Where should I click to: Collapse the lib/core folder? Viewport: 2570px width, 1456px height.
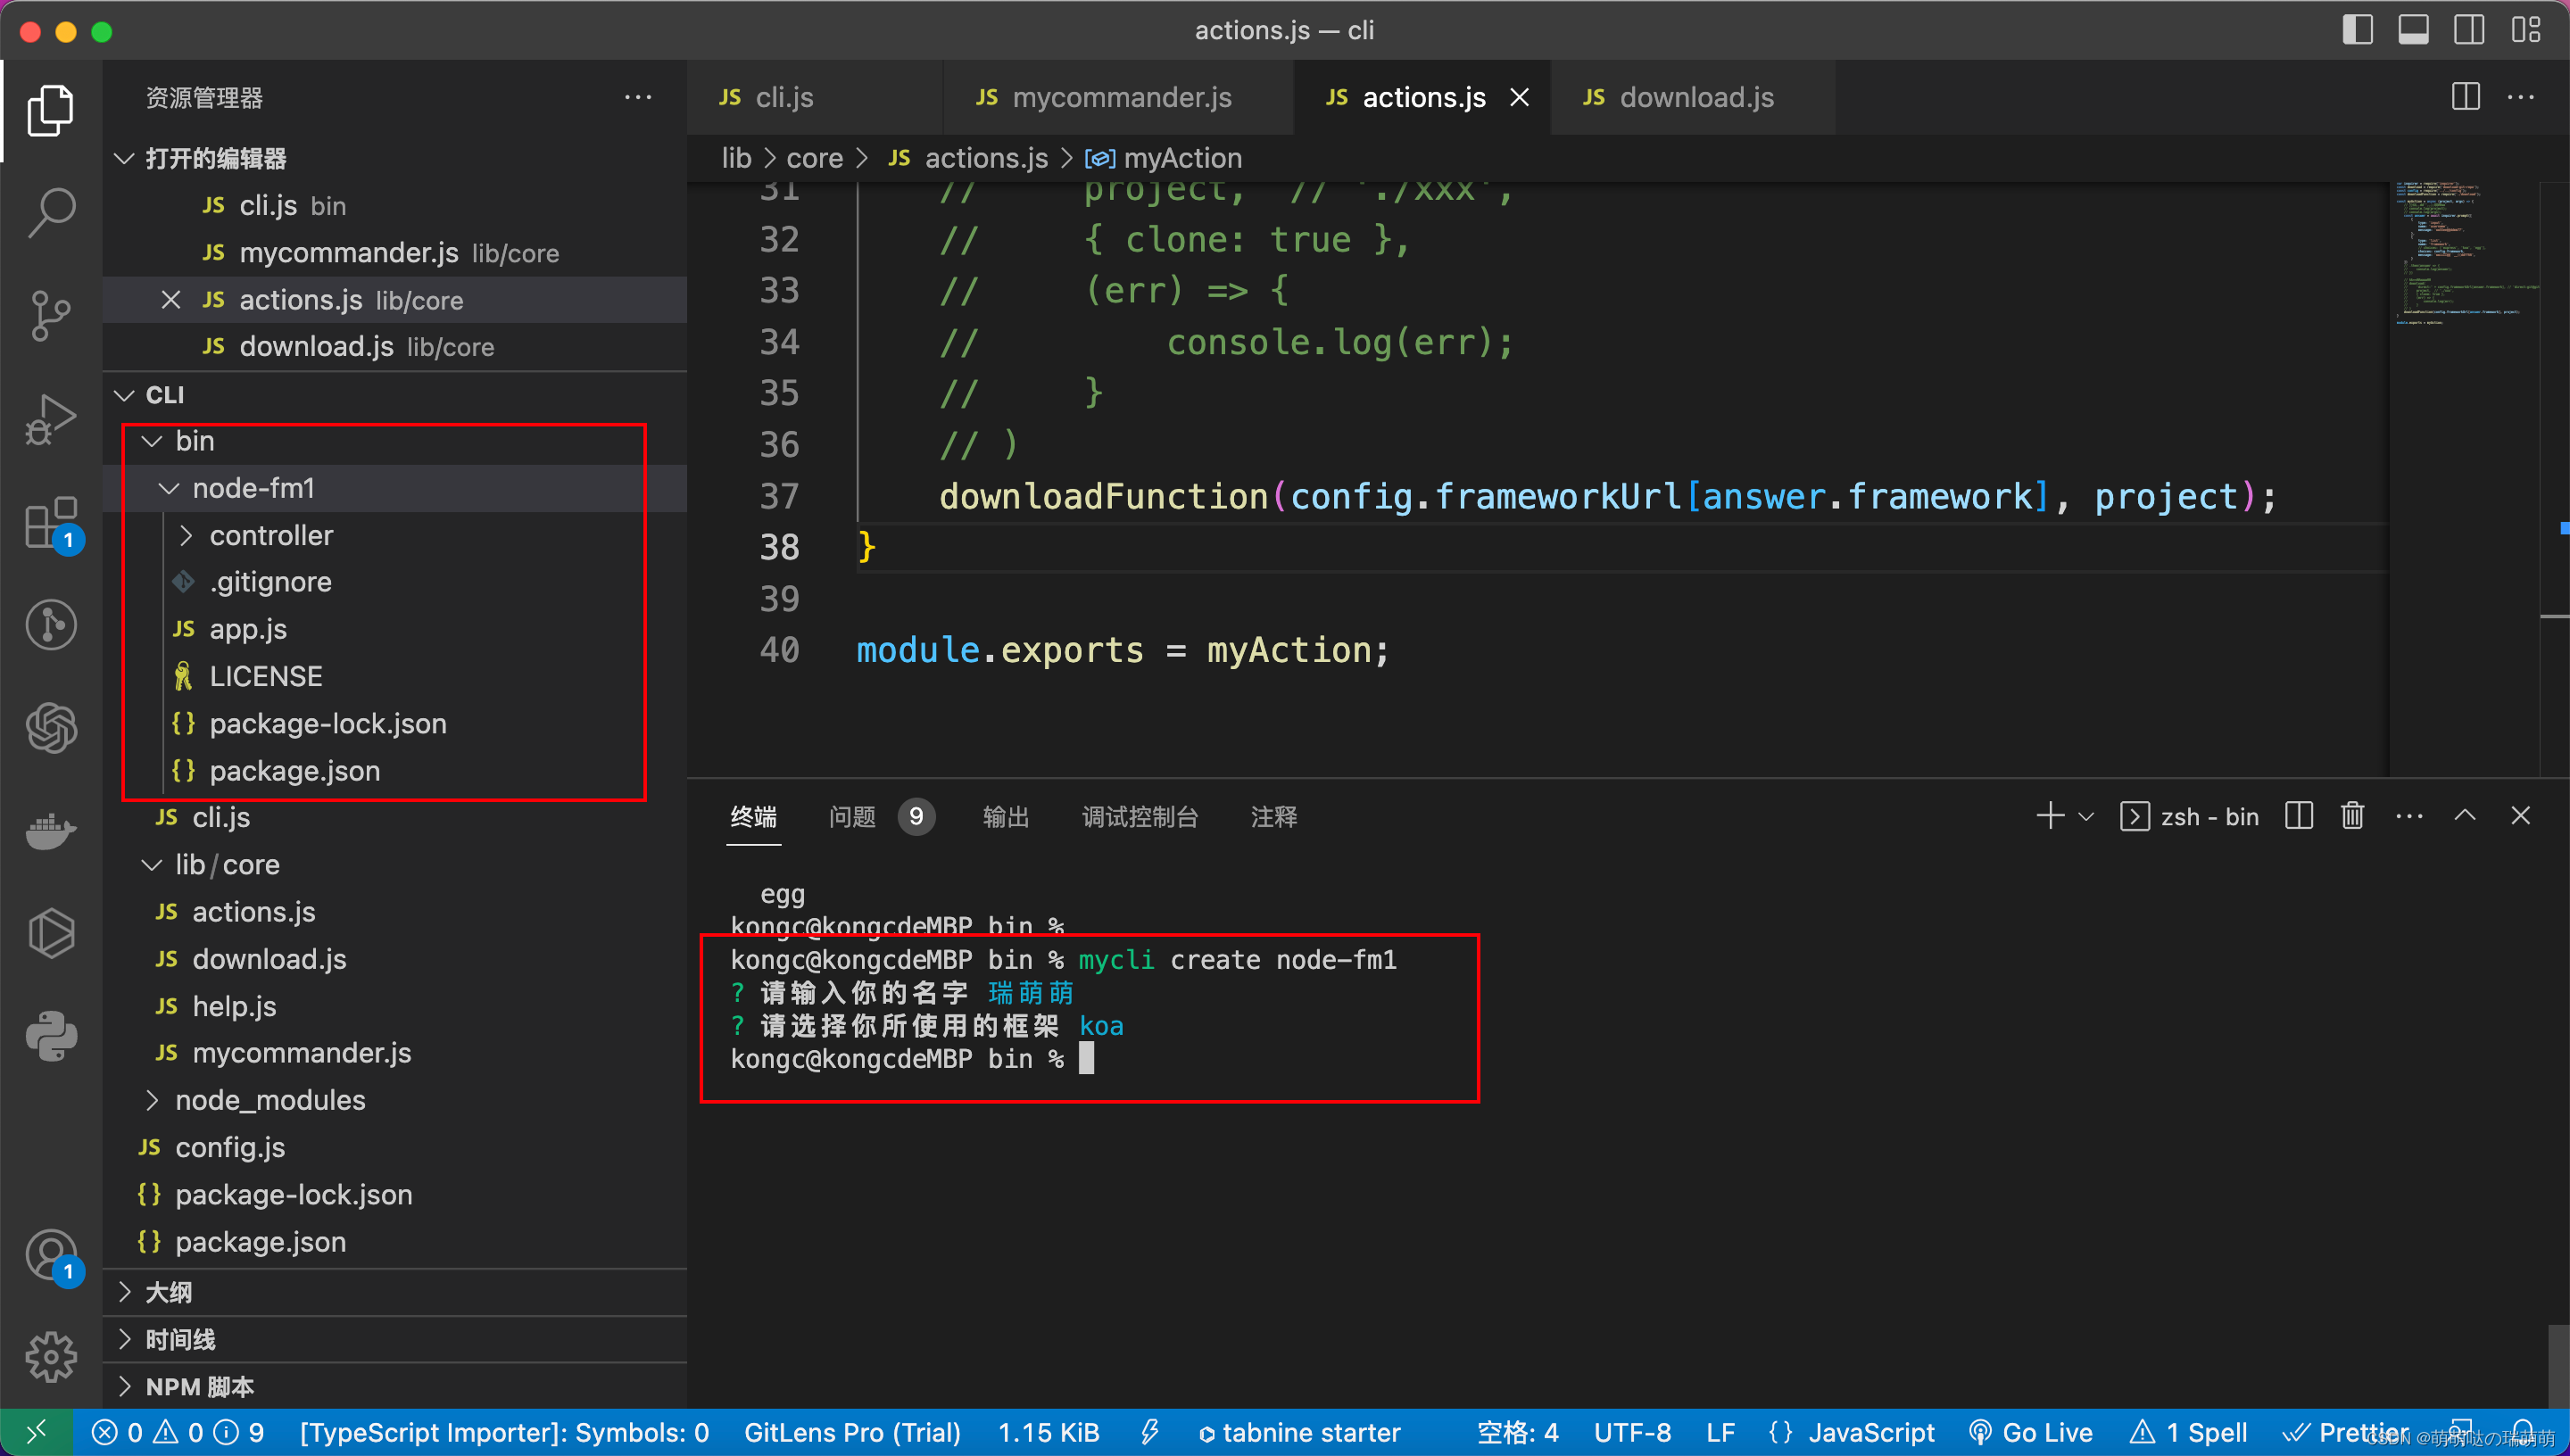152,864
